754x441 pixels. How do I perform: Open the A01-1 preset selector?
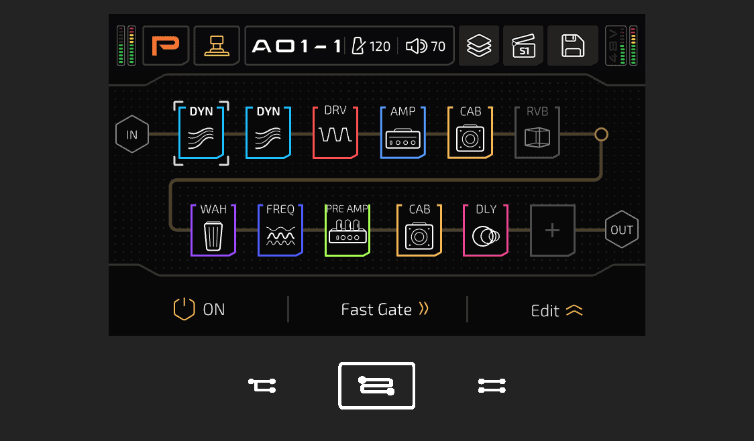pyautogui.click(x=297, y=46)
